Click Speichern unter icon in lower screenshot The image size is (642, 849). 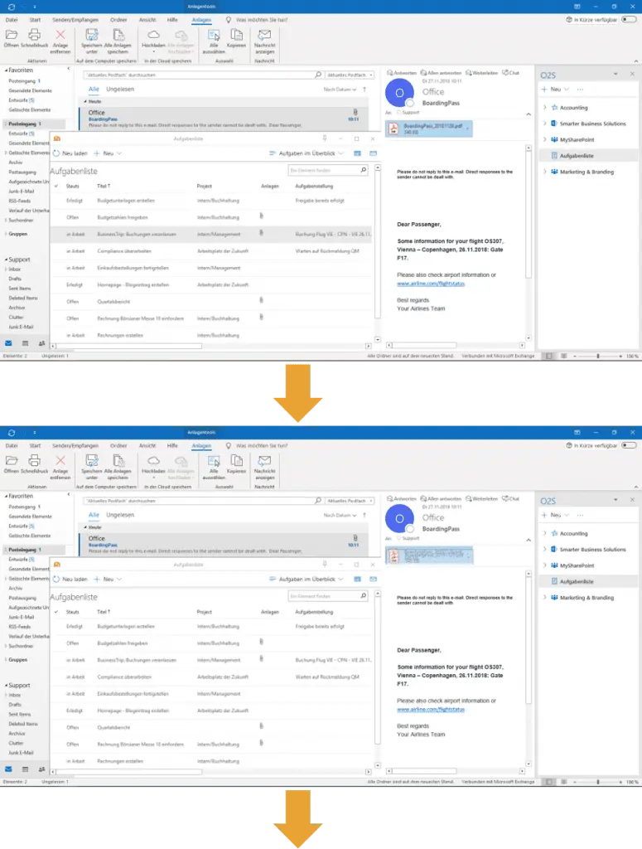92,461
